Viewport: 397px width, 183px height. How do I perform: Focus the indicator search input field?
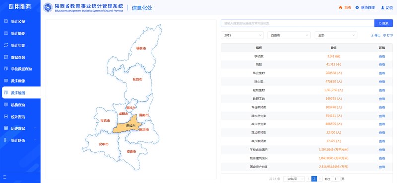pos(297,23)
